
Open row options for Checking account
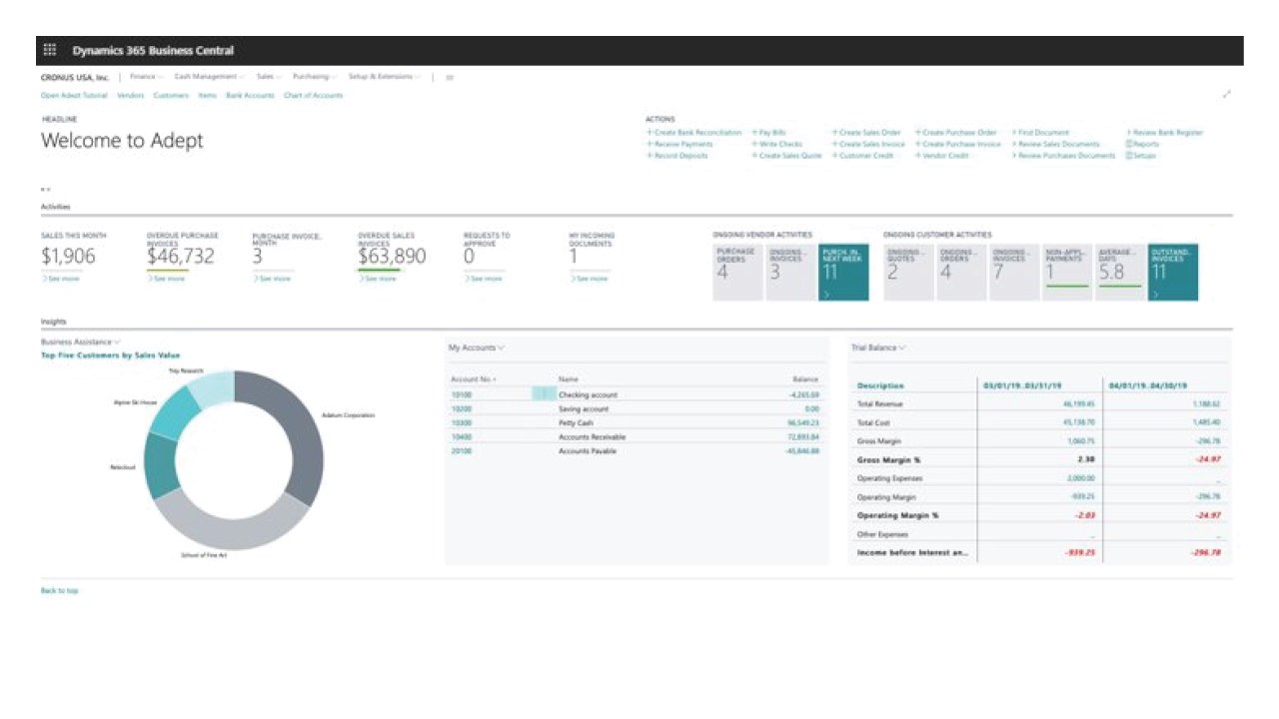543,394
